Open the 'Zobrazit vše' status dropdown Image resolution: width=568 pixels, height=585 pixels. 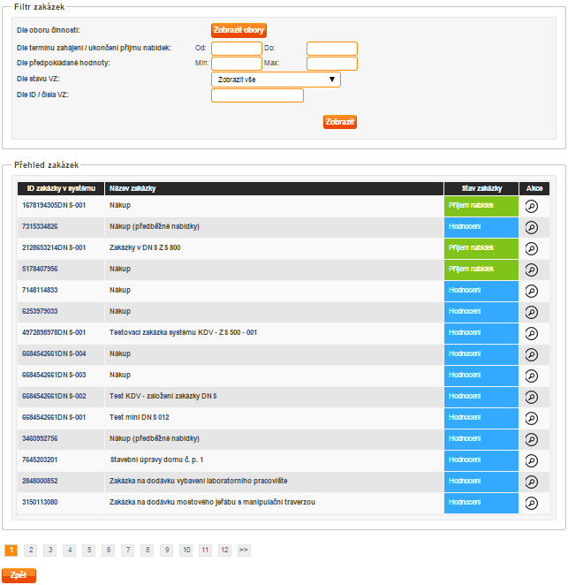pos(276,80)
